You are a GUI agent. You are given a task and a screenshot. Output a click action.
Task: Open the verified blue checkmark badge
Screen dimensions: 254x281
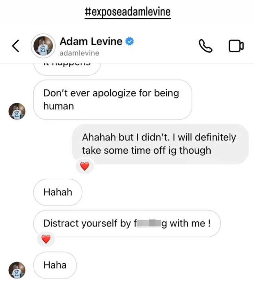point(129,41)
